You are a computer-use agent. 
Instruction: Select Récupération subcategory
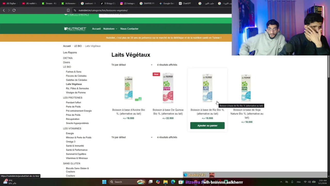[73, 119]
